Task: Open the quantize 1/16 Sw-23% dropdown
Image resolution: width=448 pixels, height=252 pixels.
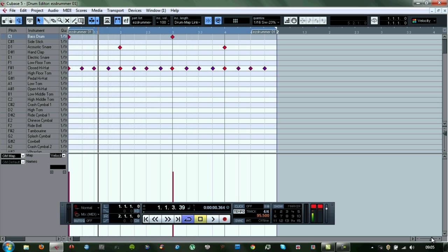Action: click(266, 22)
